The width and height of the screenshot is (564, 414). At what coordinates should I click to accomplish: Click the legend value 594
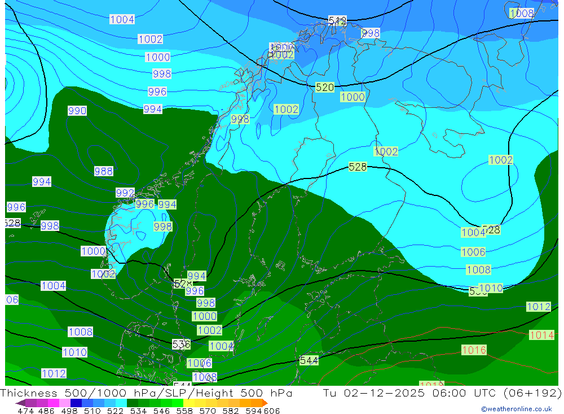(x=254, y=411)
